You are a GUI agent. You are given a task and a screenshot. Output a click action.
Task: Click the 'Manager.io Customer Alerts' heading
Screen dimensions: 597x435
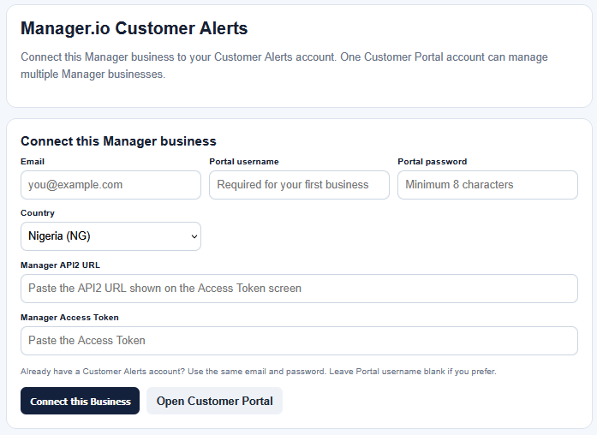pyautogui.click(x=134, y=28)
